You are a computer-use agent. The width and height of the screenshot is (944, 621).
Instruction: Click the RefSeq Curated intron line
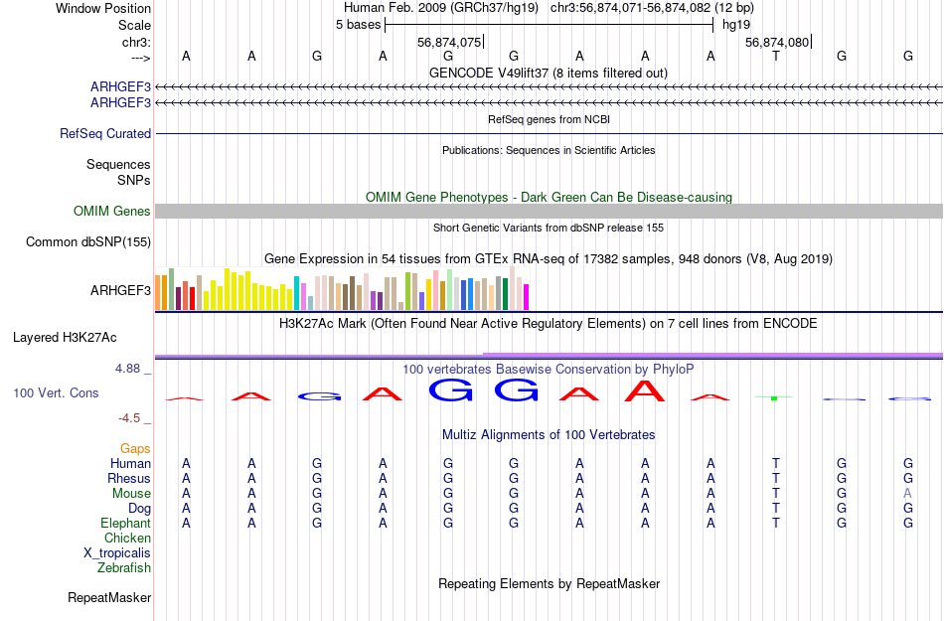tap(550, 133)
